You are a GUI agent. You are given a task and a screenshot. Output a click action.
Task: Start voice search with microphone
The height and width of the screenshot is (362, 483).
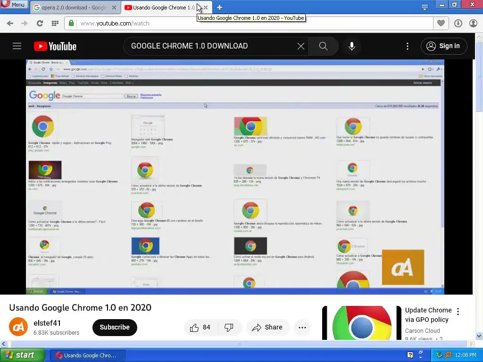(x=351, y=46)
